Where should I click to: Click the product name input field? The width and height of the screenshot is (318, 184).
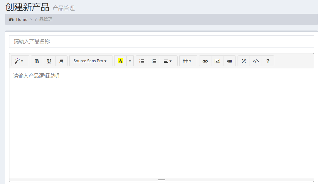tap(161, 42)
